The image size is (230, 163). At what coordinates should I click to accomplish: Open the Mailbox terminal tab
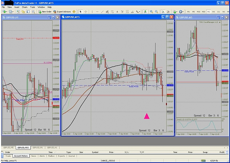point(52,156)
